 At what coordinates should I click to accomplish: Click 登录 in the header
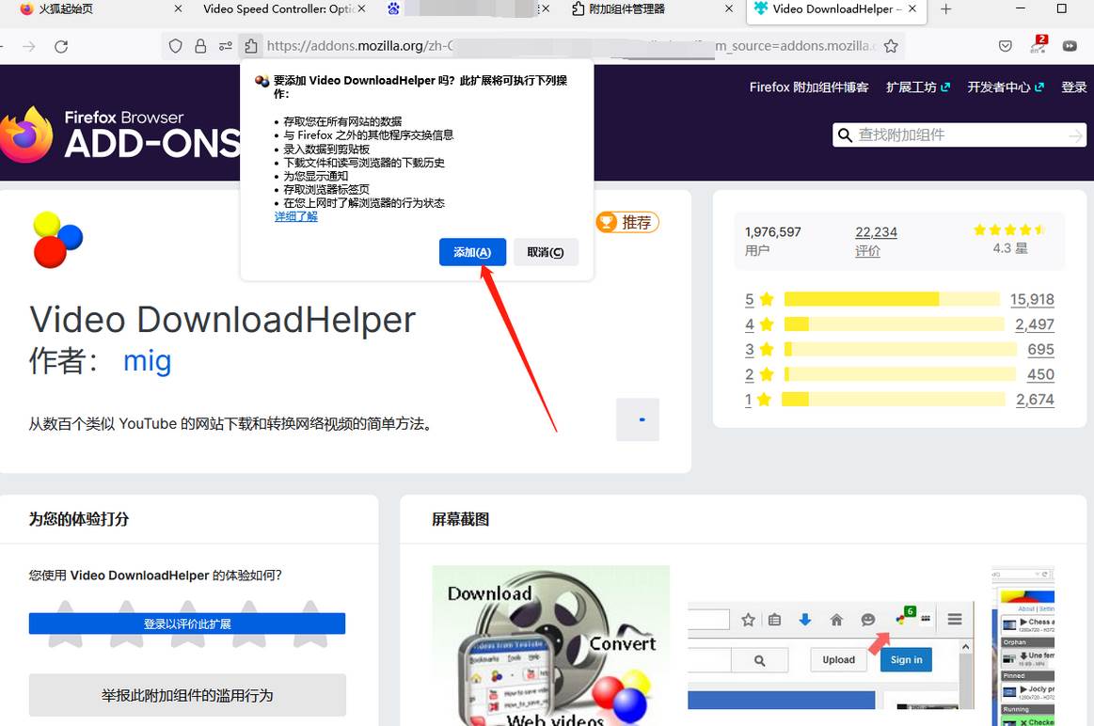(x=1073, y=87)
